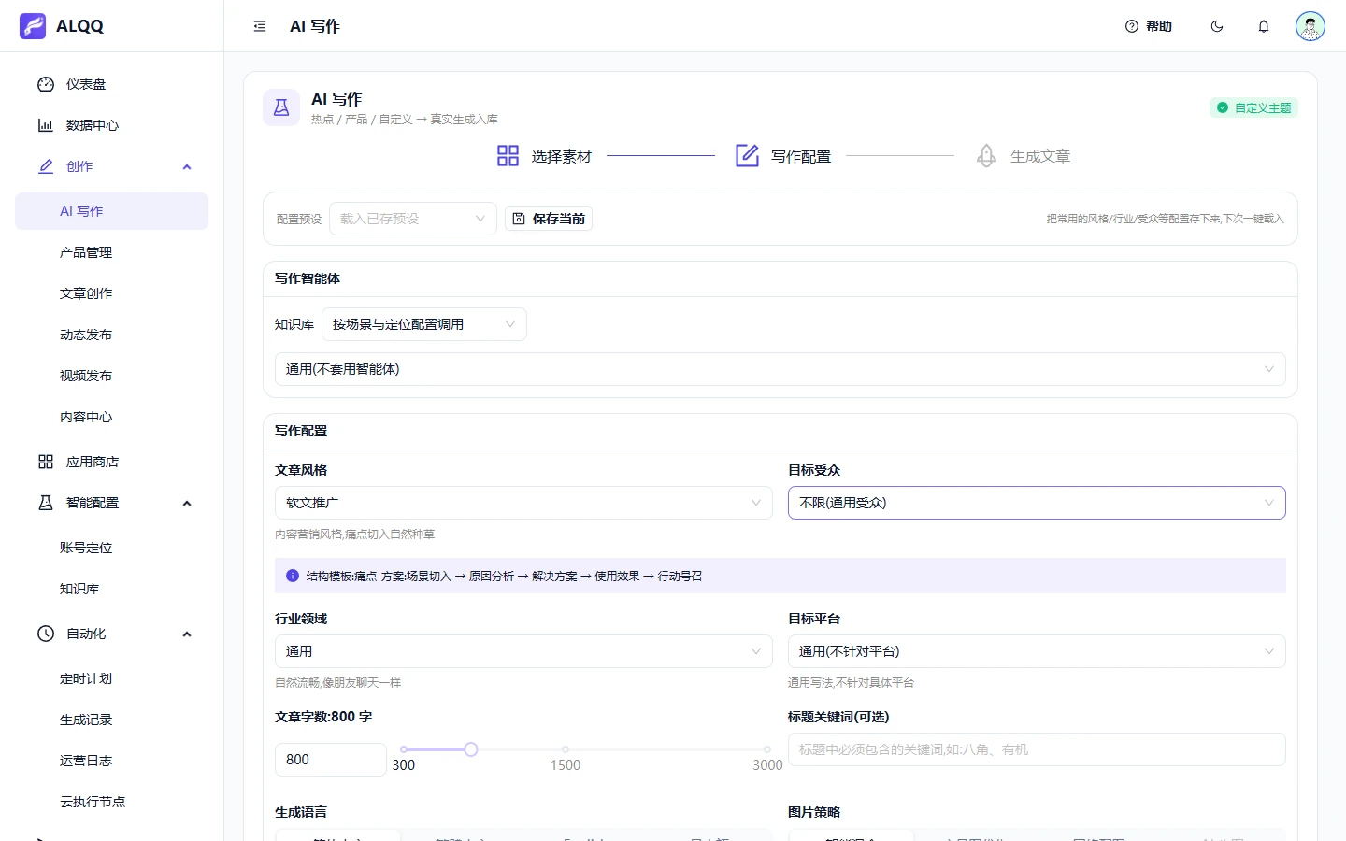Open the 知识库 按场景与定位配置调用 dropdown
Image resolution: width=1346 pixels, height=841 pixels.
coord(424,324)
